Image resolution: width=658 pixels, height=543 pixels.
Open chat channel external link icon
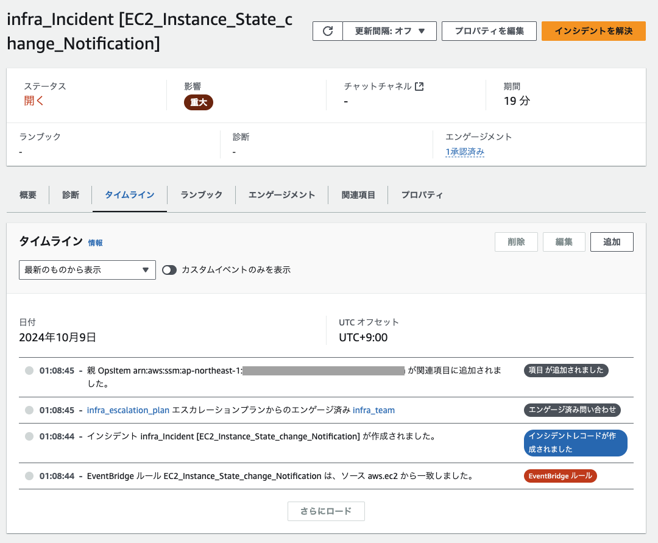click(x=419, y=87)
